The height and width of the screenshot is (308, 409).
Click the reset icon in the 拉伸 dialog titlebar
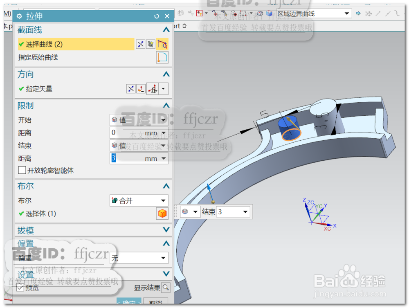point(156,16)
